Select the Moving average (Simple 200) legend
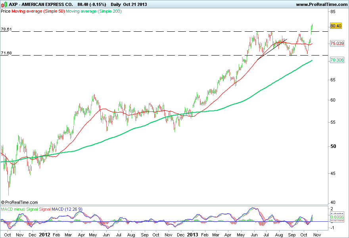The height and width of the screenshot is (238, 349). pyautogui.click(x=94, y=11)
